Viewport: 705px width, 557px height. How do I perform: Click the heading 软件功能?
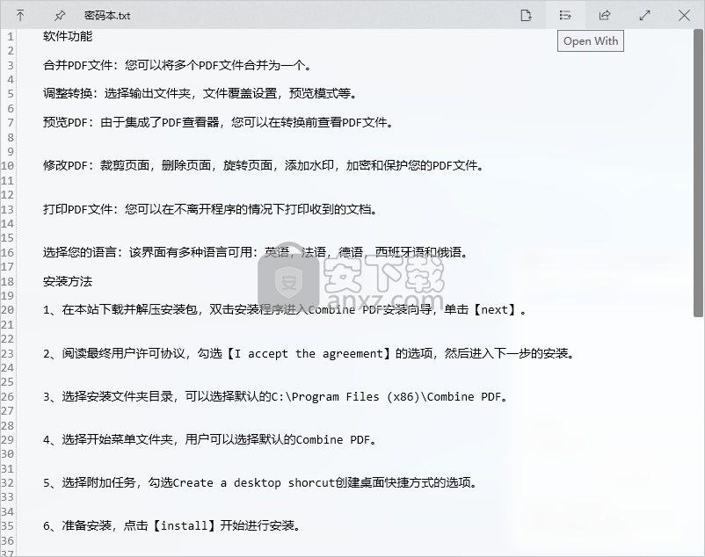68,36
